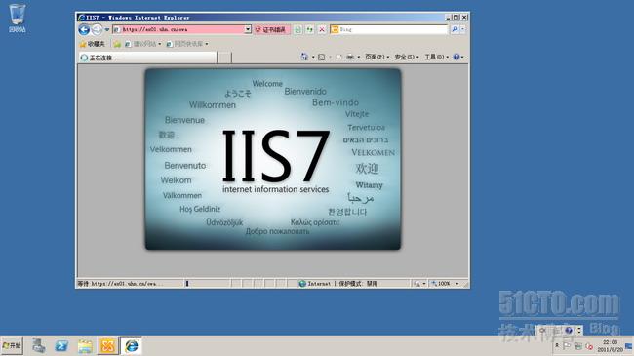The width and height of the screenshot is (634, 356).
Task: Open the search provider dropdown arrow
Action: click(463, 29)
